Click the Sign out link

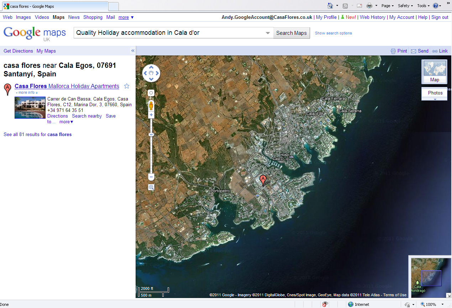pyautogui.click(x=440, y=17)
